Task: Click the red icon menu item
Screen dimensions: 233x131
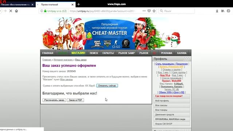Action: 154,53
